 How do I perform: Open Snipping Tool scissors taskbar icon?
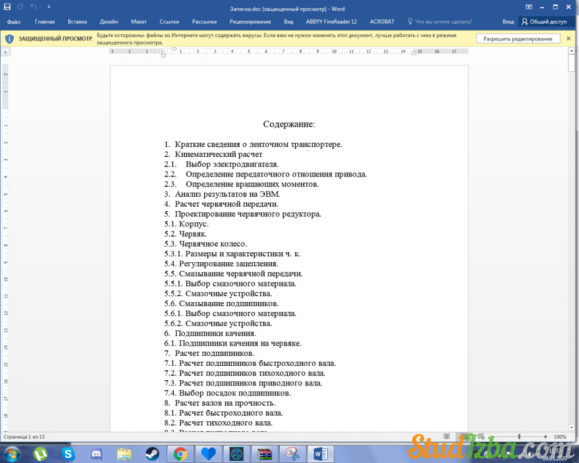pos(292,454)
